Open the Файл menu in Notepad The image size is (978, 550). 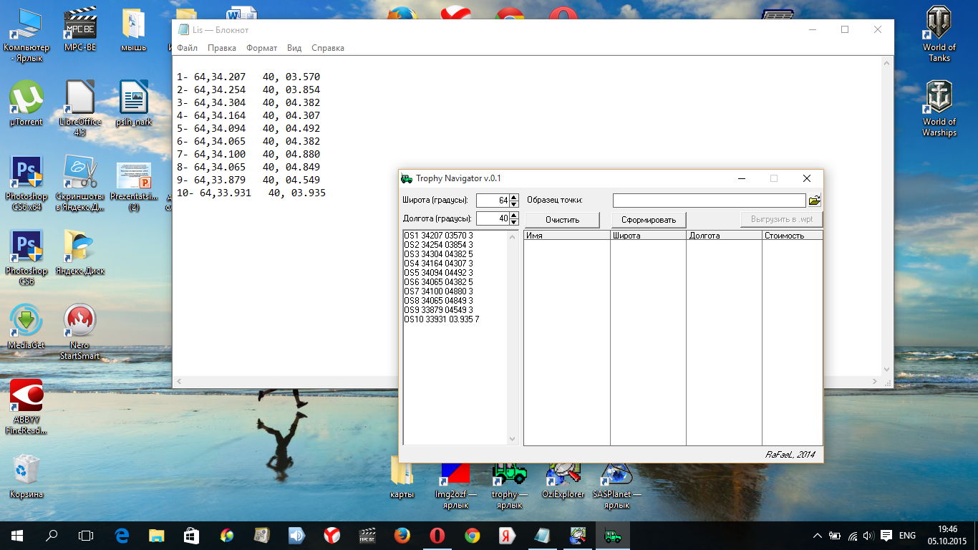click(x=187, y=48)
